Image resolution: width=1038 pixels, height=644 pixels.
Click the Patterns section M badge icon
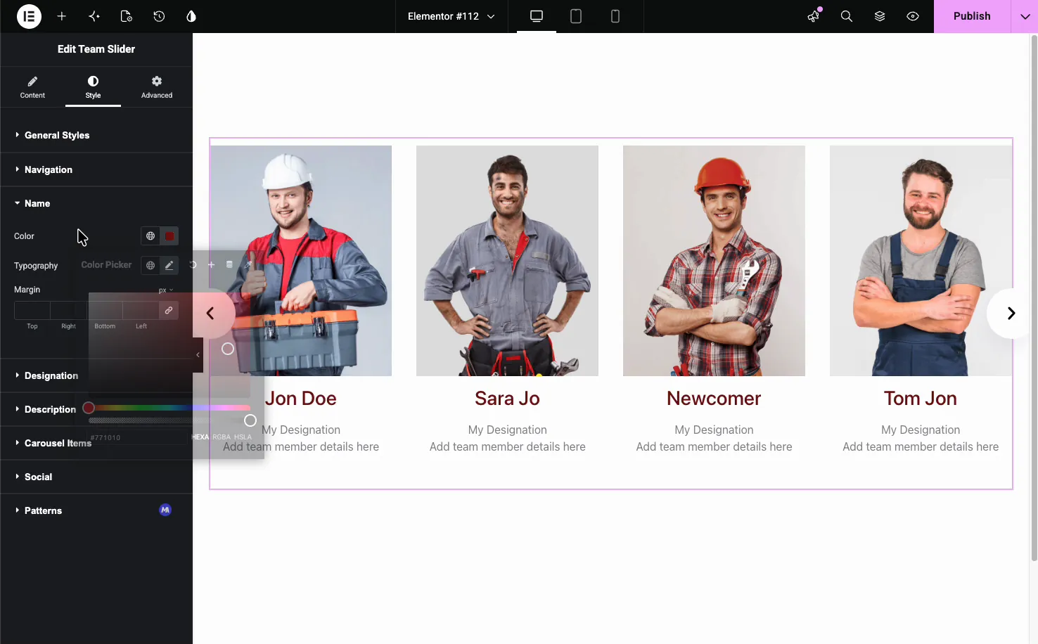point(165,510)
